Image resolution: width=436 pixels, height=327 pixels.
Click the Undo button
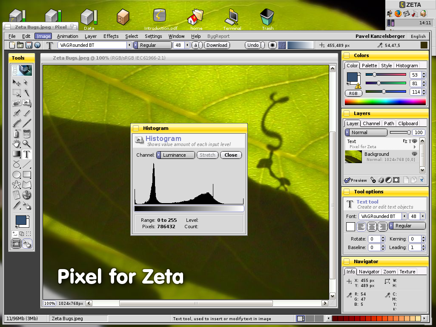[253, 45]
